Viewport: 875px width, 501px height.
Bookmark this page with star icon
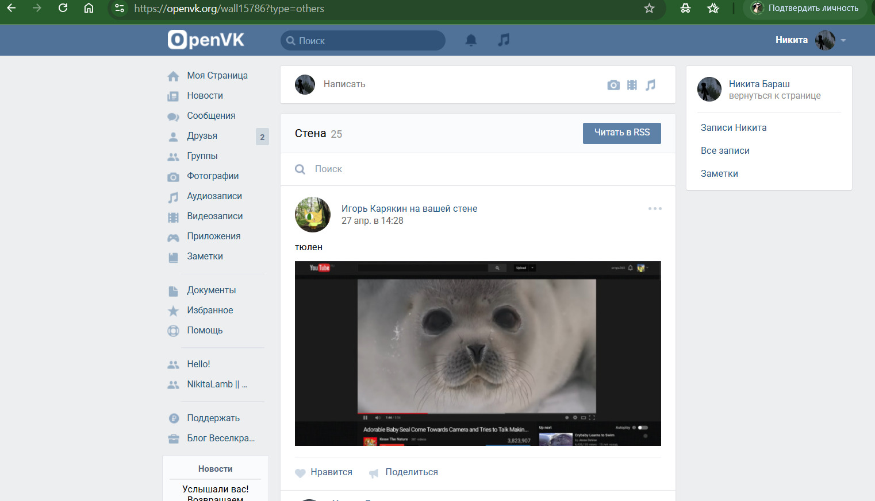(649, 8)
